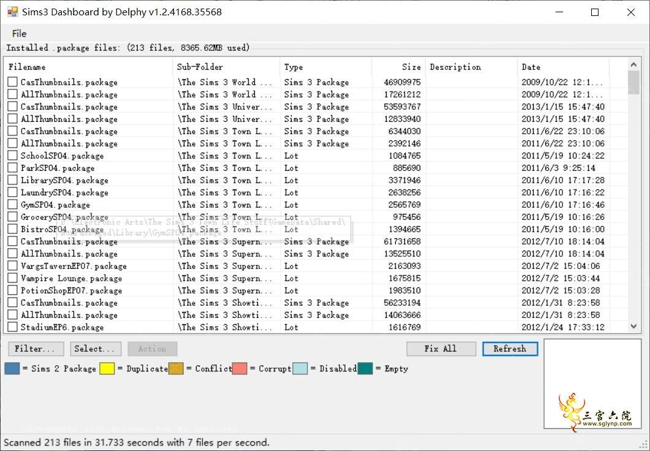This screenshot has width=650, height=451.
Task: Click the sub-folder cell for size 53593767
Action: pyautogui.click(x=225, y=107)
